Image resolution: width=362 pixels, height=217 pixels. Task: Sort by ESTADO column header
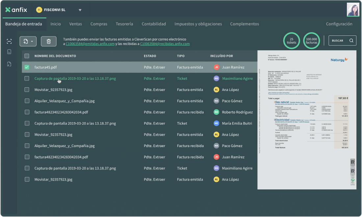[x=150, y=56]
